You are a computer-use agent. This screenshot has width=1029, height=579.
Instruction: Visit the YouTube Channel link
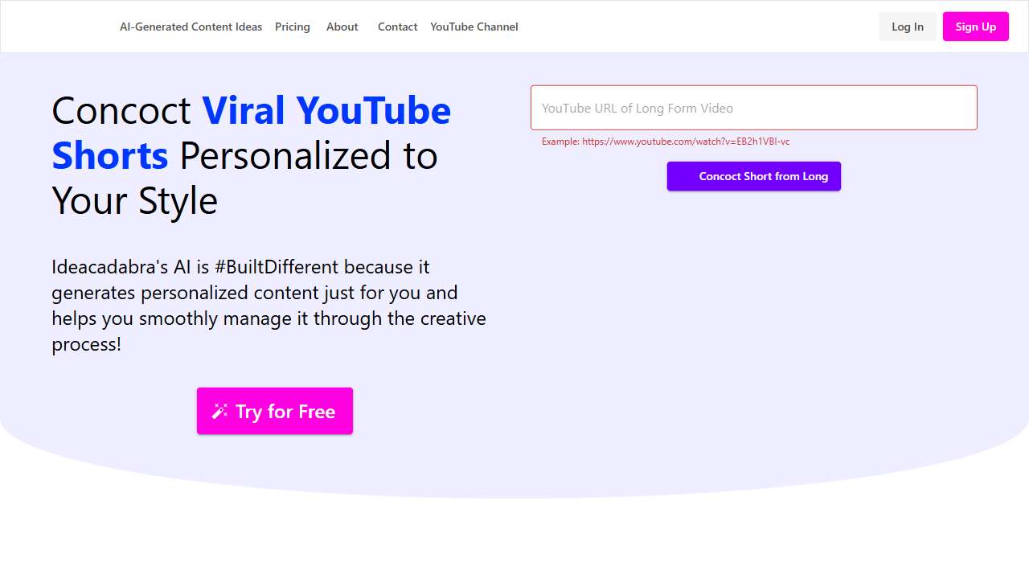[474, 27]
